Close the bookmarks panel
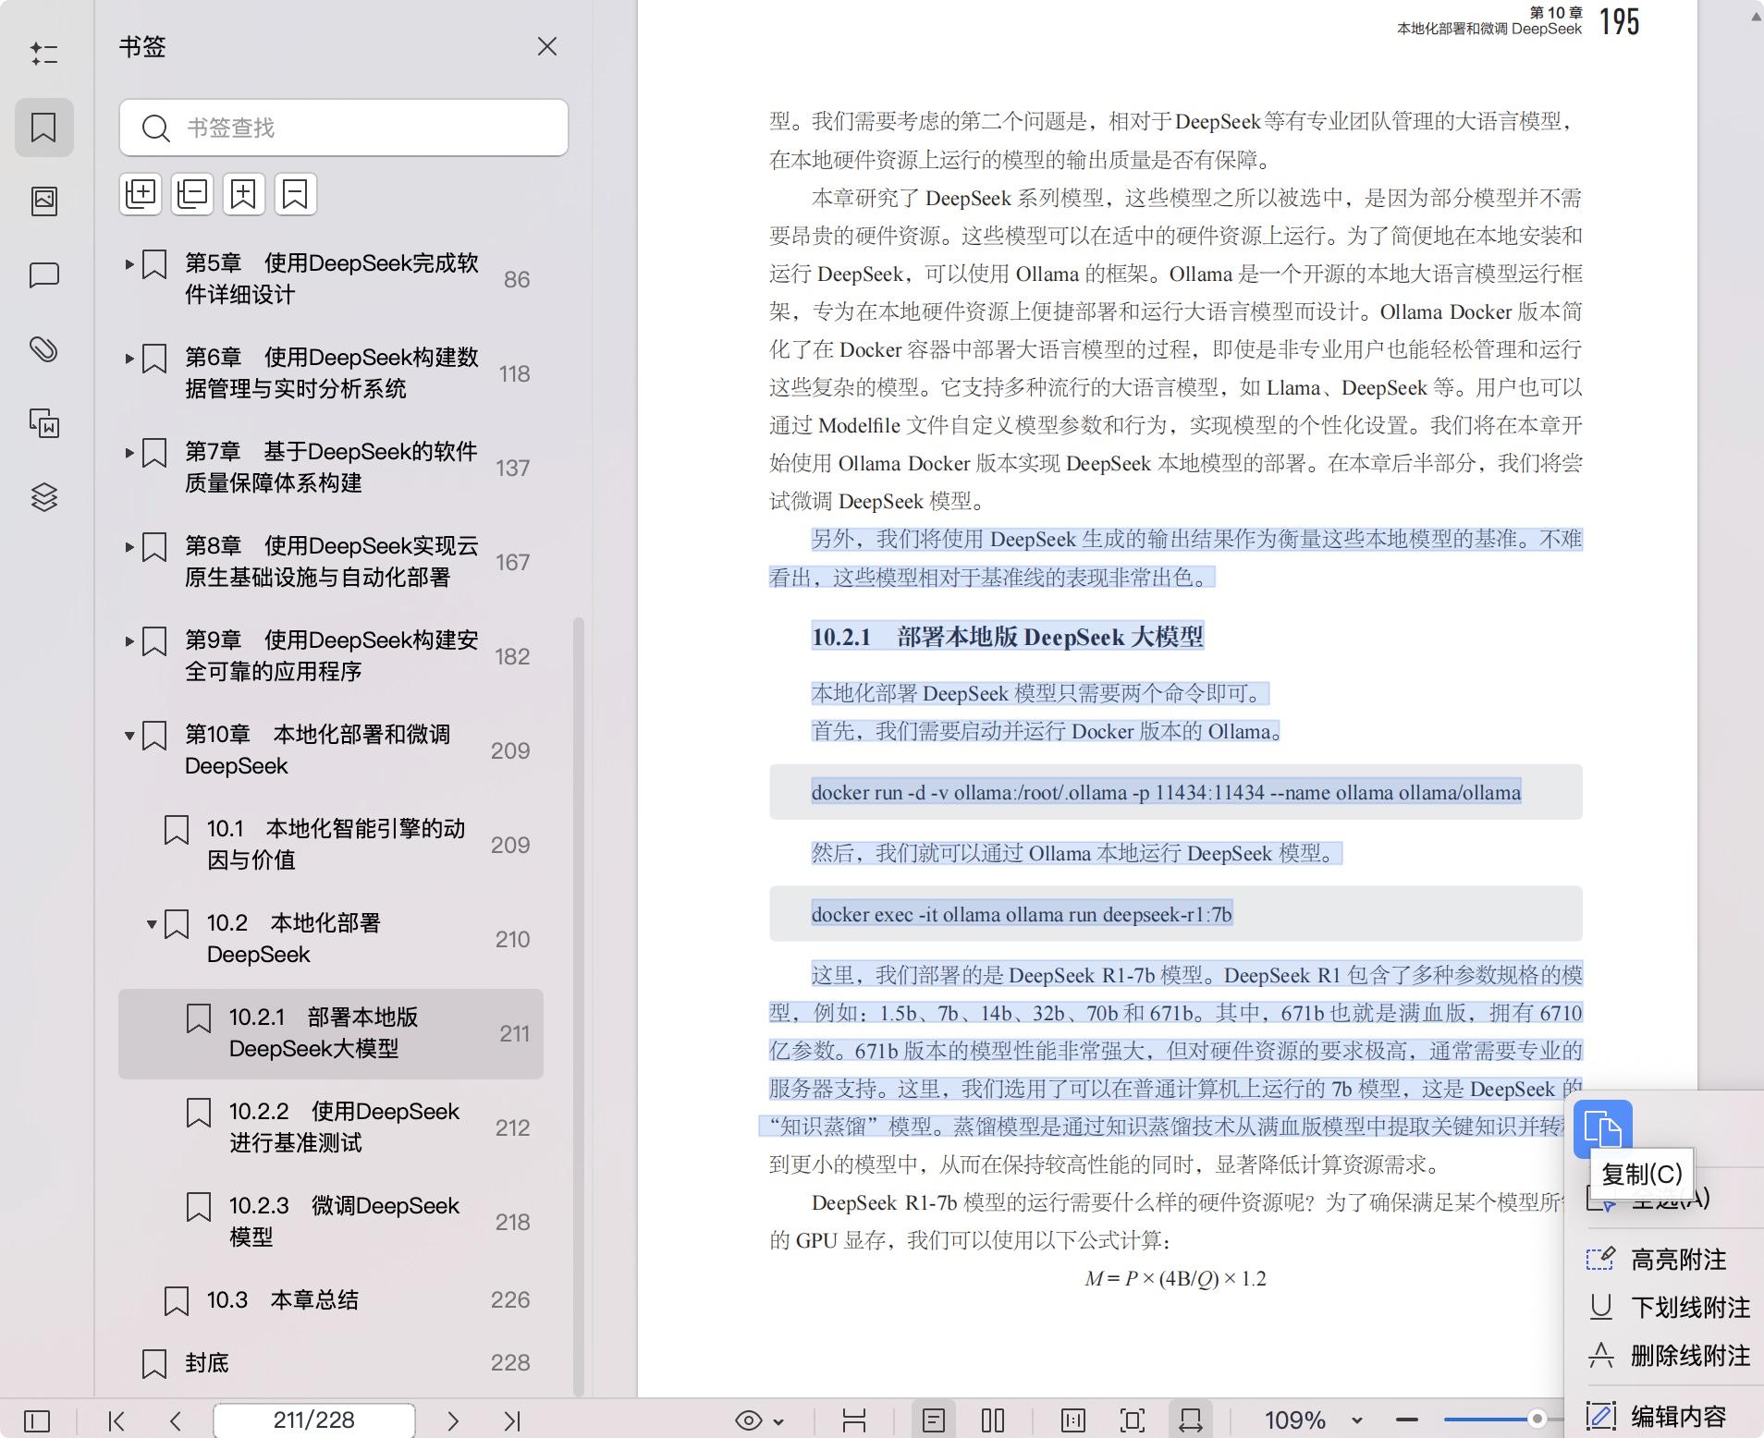1764x1438 pixels. coord(547,46)
